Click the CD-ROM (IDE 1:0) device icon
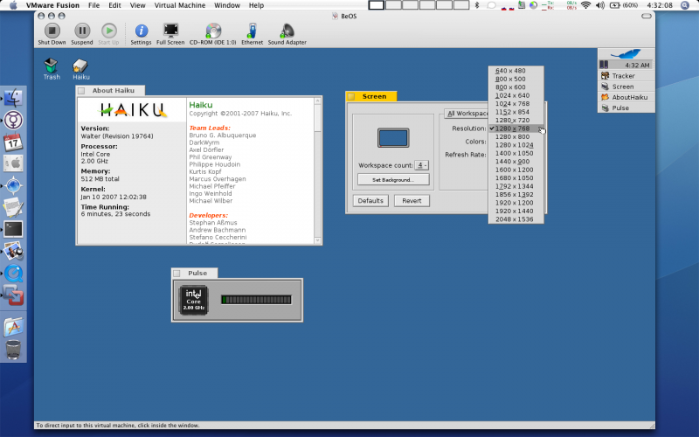The width and height of the screenshot is (699, 437). pyautogui.click(x=213, y=31)
